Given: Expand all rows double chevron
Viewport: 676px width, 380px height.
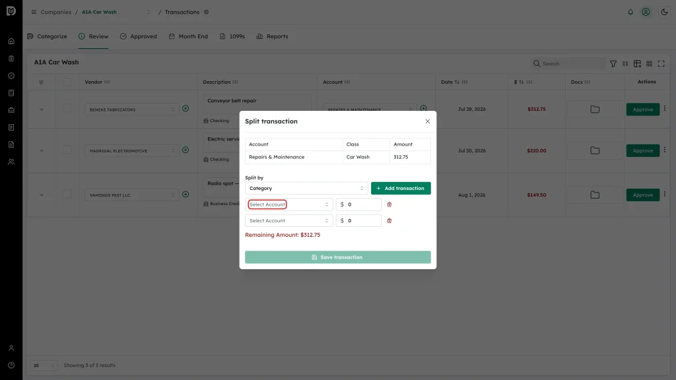Looking at the screenshot, I should (42, 82).
